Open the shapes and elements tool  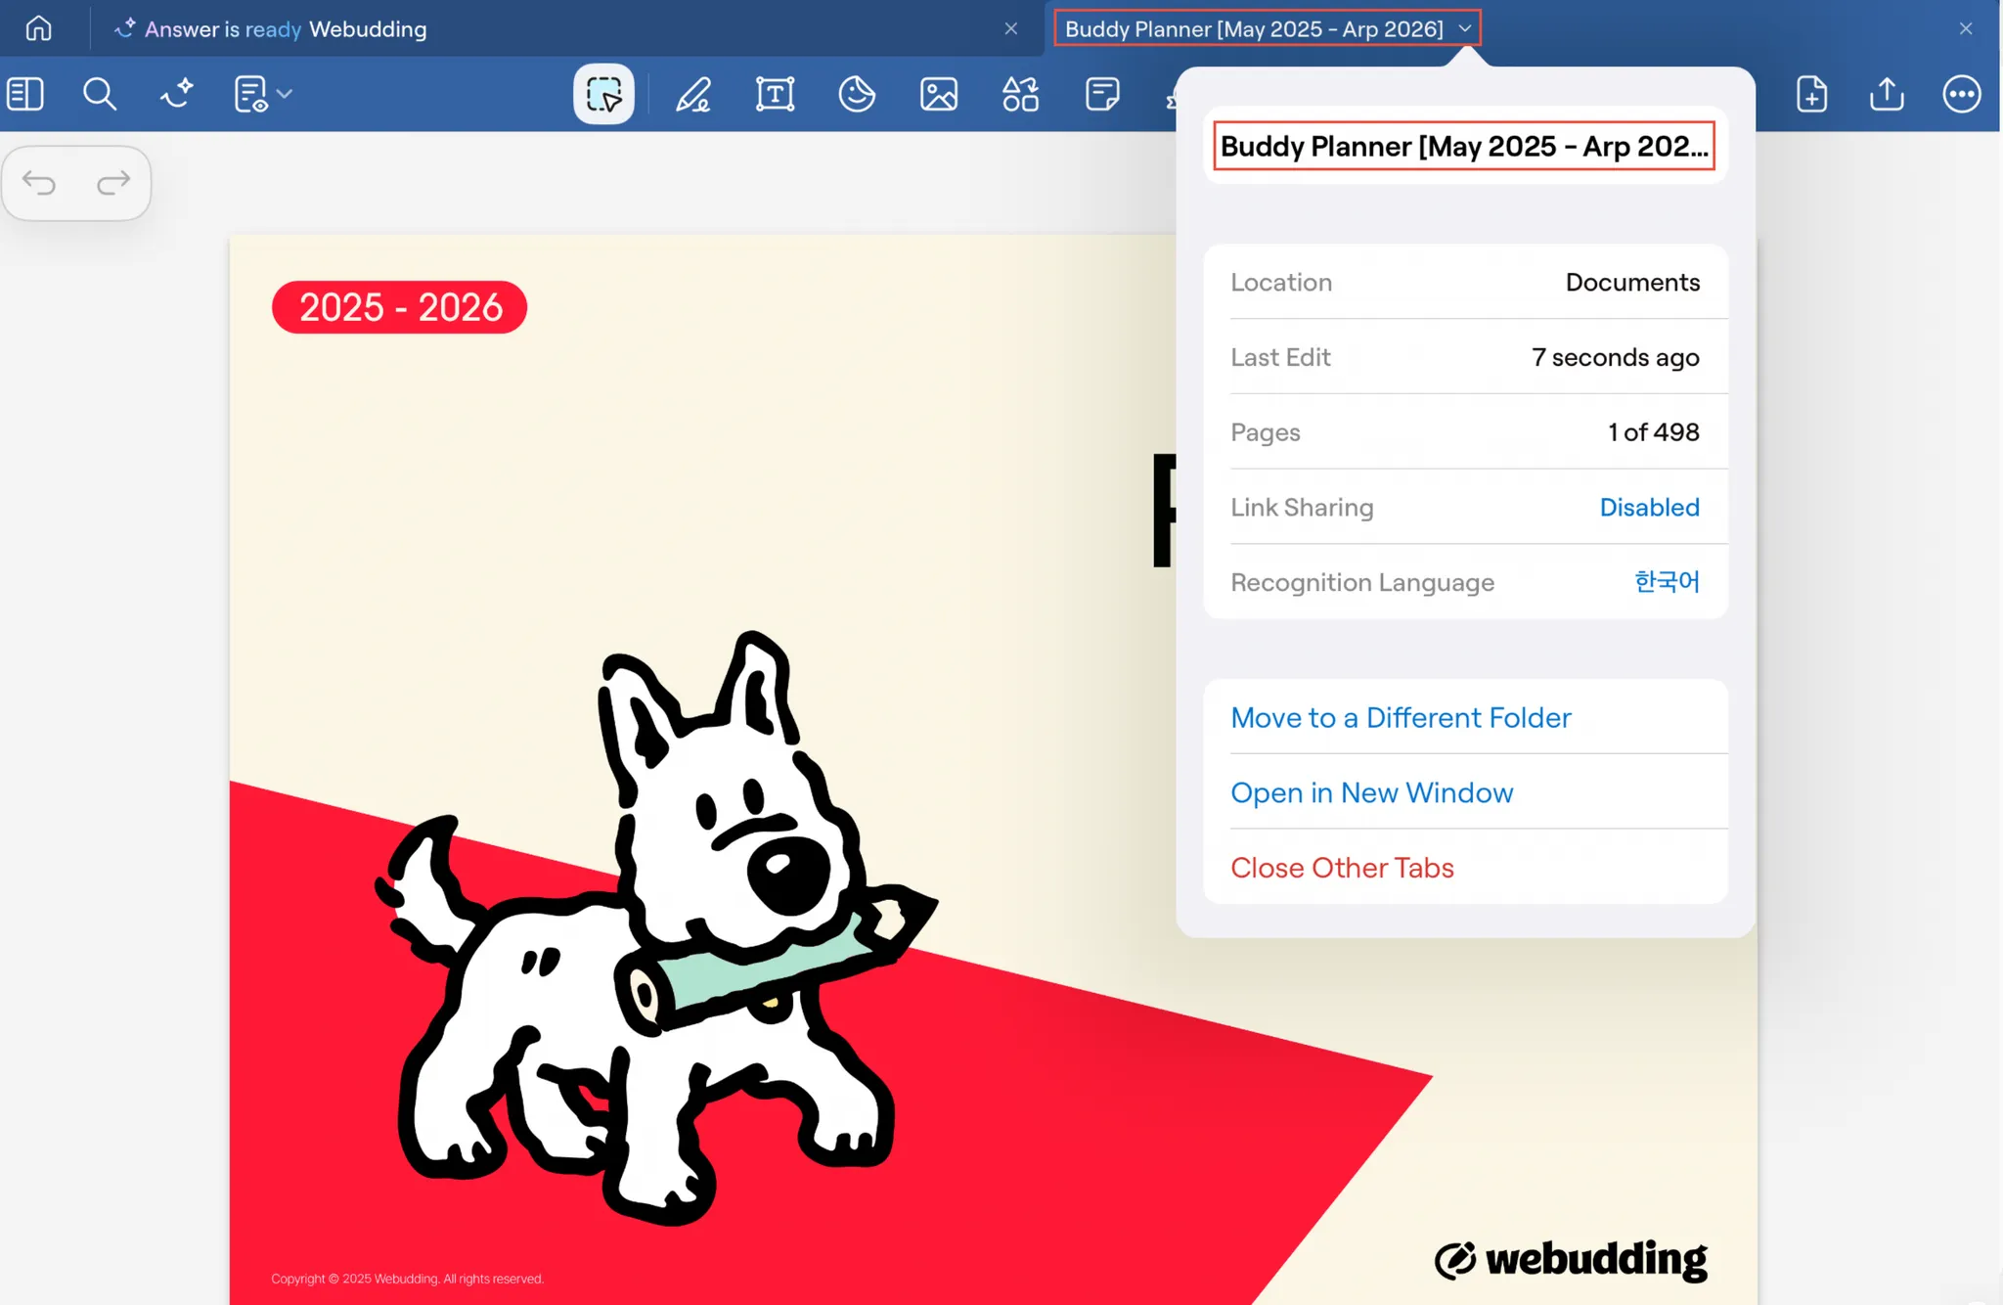pyautogui.click(x=1020, y=95)
